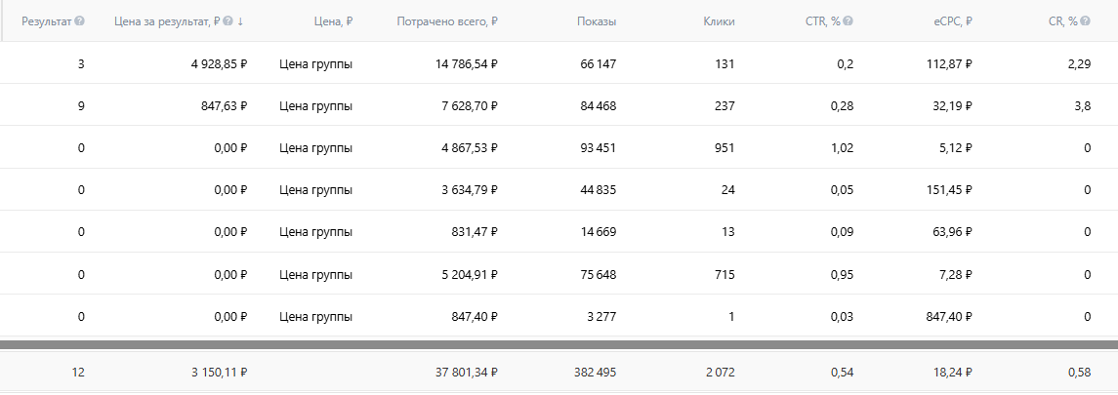This screenshot has height=395, width=1118.
Task: Click help icon next to Результат header
Action: pyautogui.click(x=80, y=20)
